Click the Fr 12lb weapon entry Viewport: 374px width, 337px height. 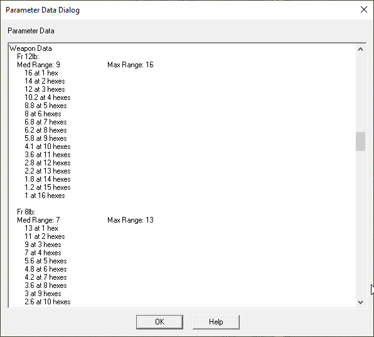tap(28, 57)
